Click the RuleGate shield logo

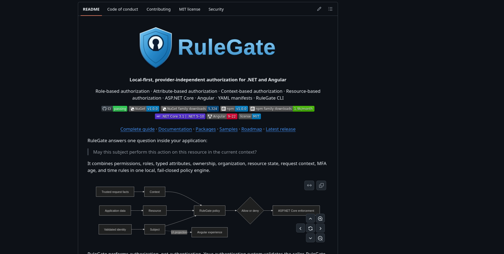(156, 47)
